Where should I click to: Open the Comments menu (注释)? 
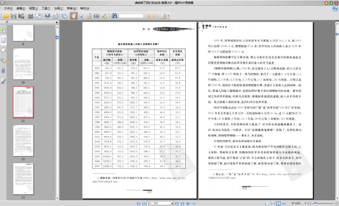point(59,8)
